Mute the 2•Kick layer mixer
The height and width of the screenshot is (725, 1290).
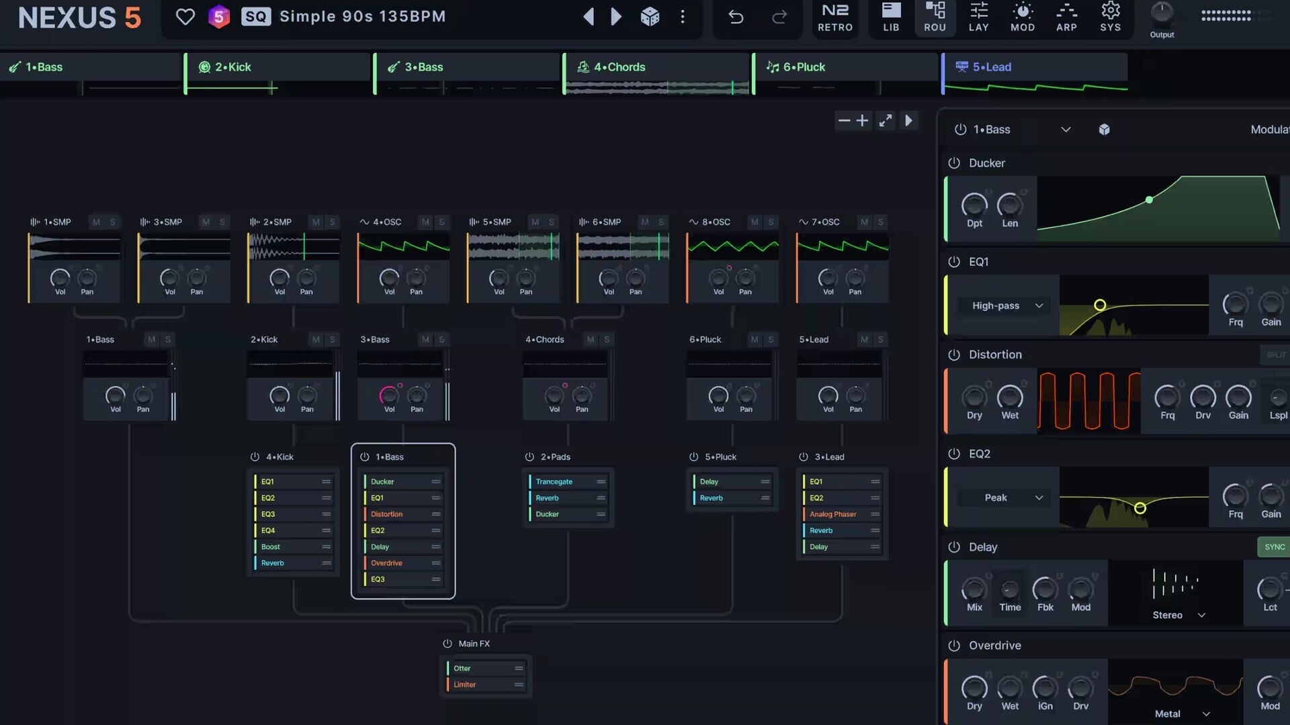316,340
